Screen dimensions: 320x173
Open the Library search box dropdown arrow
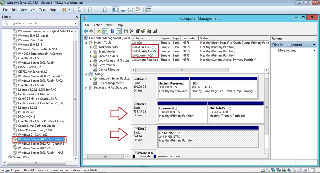point(75,23)
